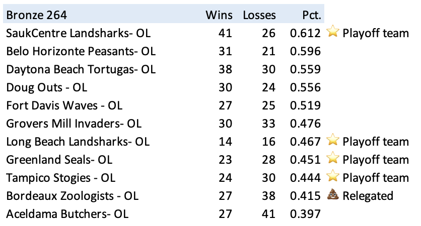Select the 0.612 percentage cell
421x226 pixels.
coord(305,33)
